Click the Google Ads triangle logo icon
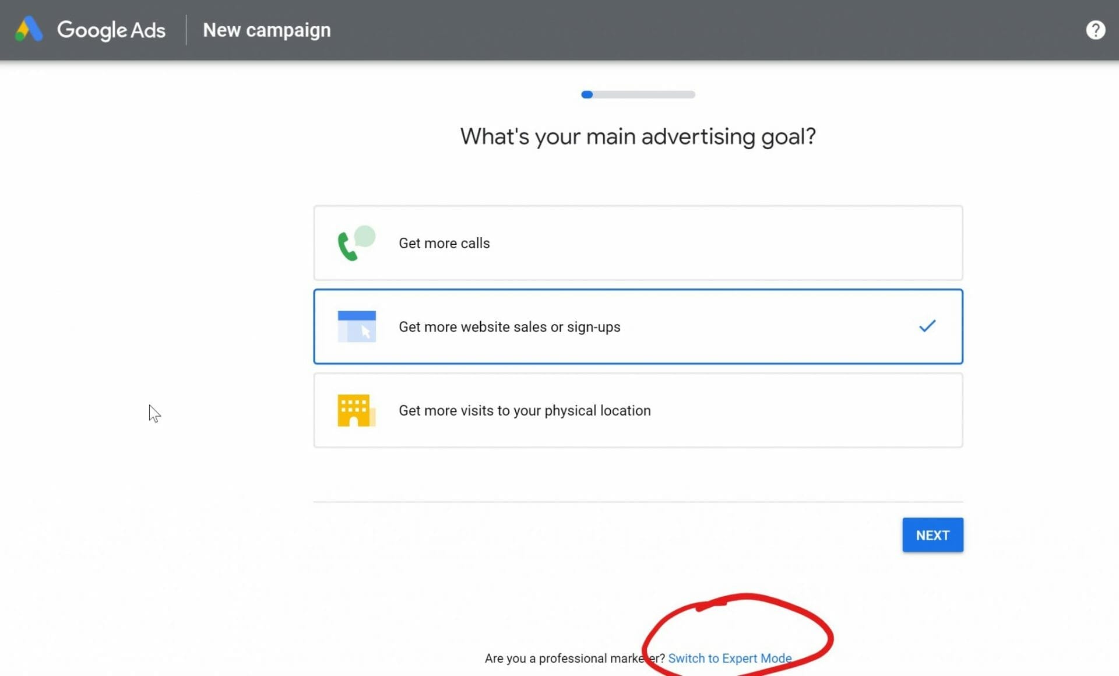Viewport: 1119px width, 676px height. (x=29, y=29)
